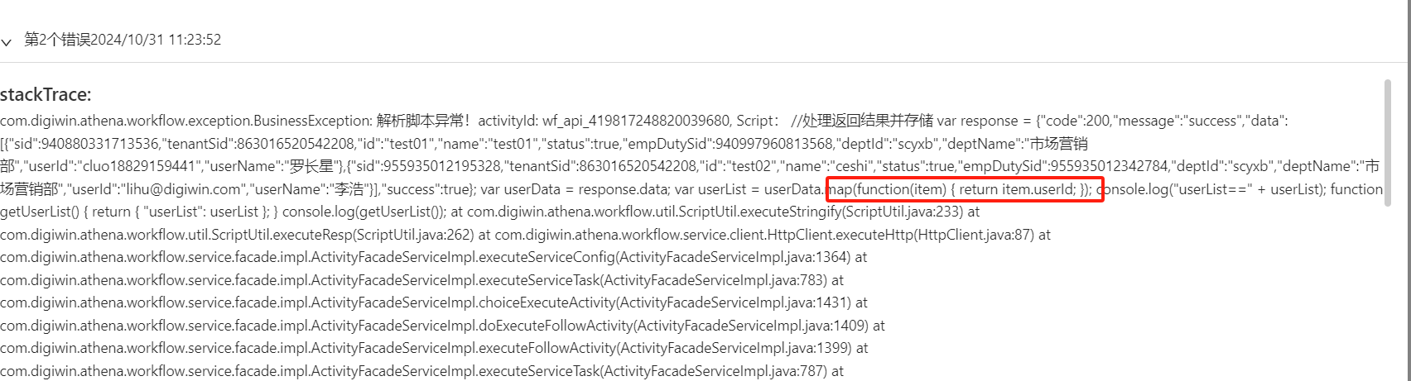Click the ScriptUtil.executeStringify line
Viewport: 1411px width, 381px height.
pyautogui.click(x=715, y=212)
